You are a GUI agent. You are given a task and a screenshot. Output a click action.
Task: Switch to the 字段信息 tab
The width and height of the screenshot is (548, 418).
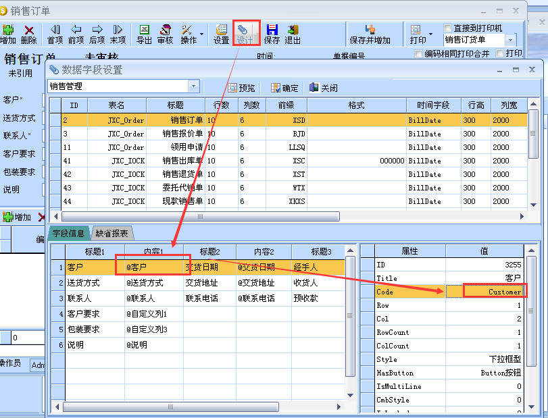coord(68,233)
